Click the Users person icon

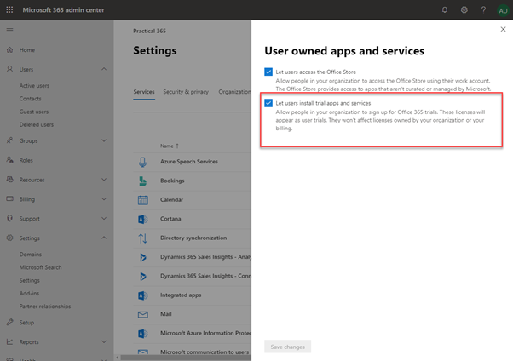click(x=10, y=69)
